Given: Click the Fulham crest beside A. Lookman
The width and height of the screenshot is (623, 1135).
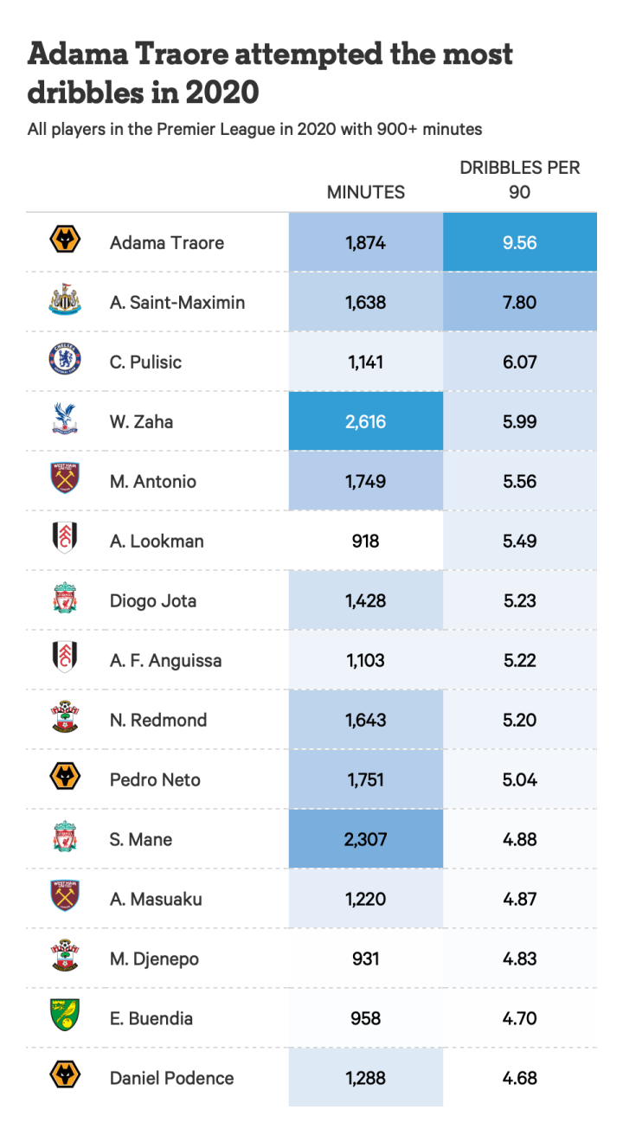Looking at the screenshot, I should click(x=65, y=540).
